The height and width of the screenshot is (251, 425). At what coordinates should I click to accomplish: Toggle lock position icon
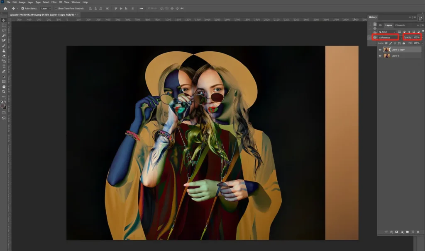395,43
